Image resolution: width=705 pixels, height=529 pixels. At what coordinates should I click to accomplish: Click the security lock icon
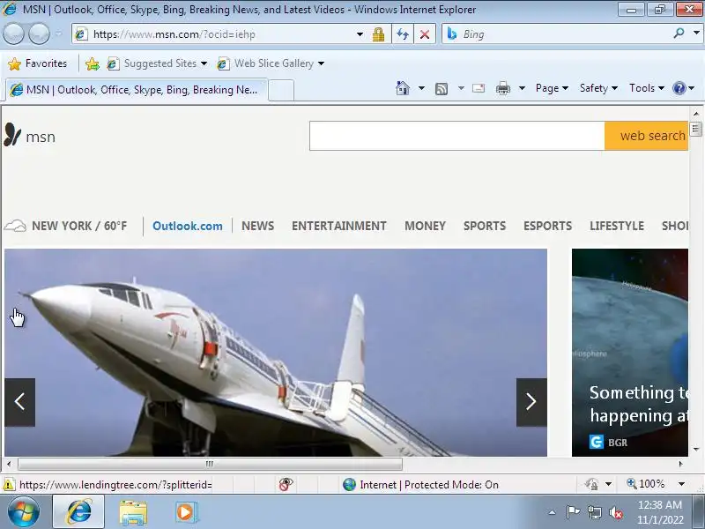[379, 34]
